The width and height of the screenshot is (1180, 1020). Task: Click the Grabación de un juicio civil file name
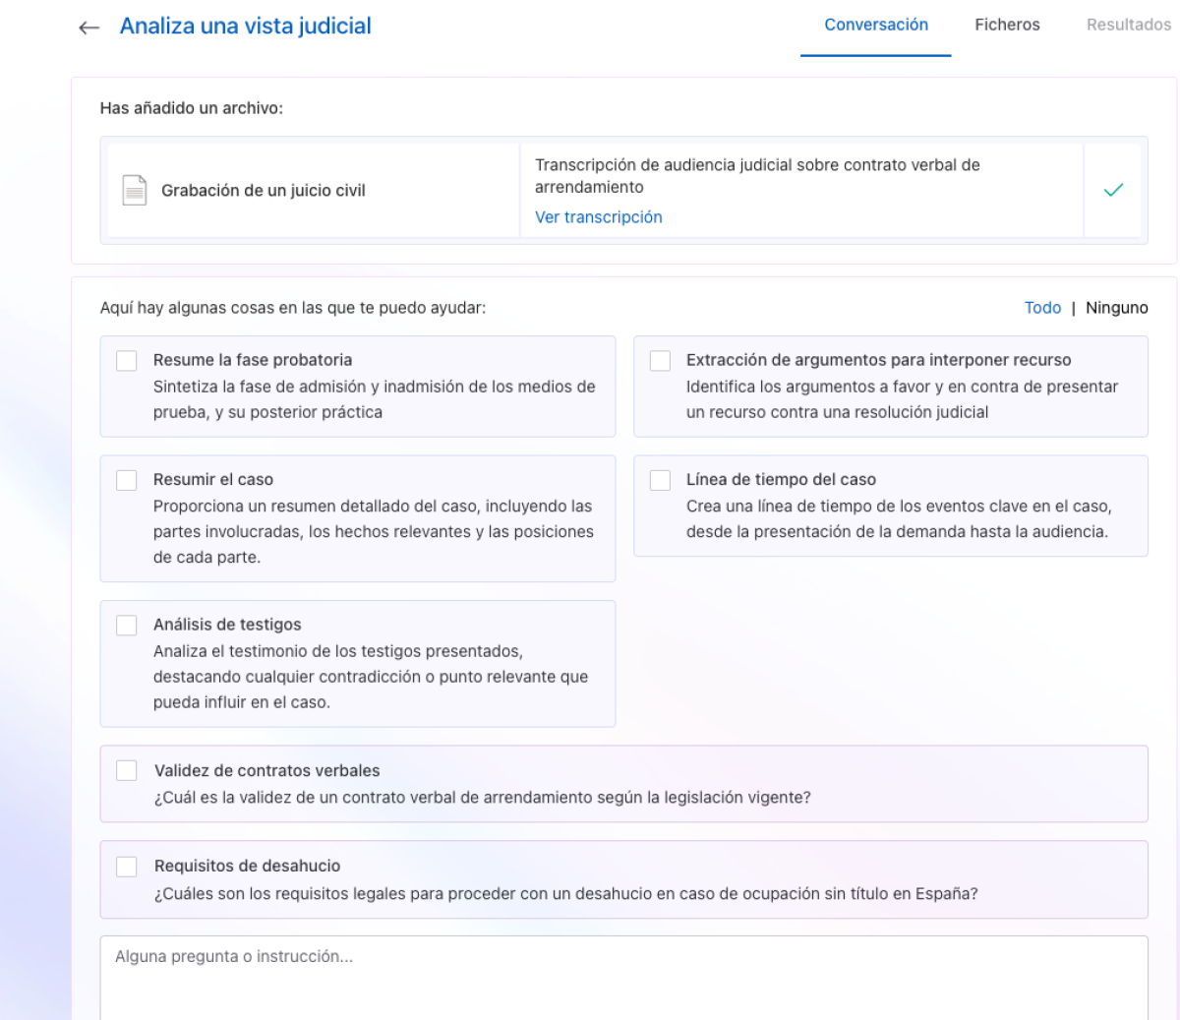(264, 191)
